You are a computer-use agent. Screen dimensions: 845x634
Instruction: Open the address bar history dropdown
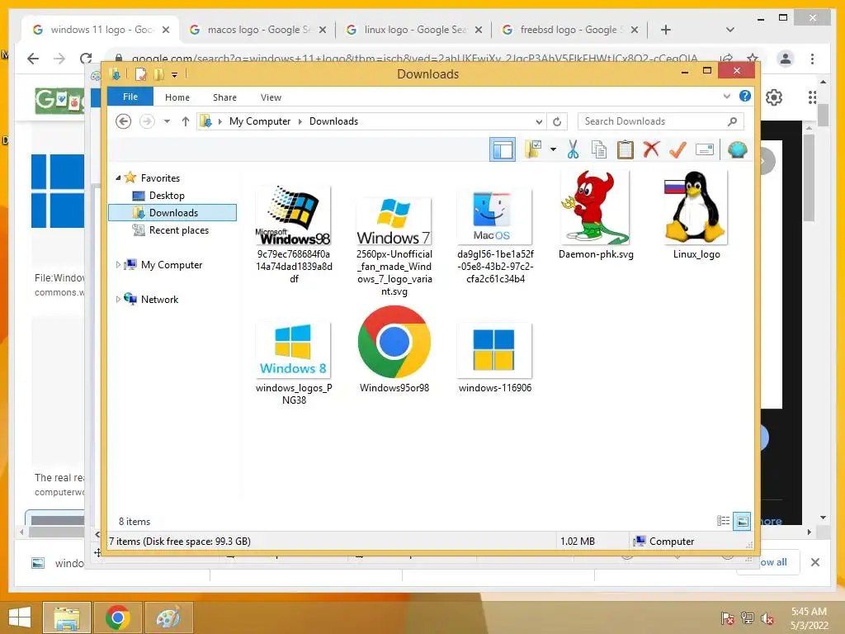pos(539,121)
